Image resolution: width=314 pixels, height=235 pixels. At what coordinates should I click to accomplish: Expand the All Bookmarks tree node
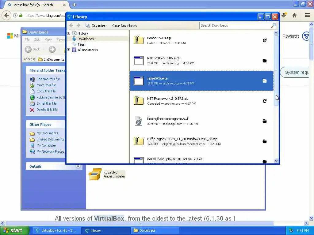click(x=68, y=50)
